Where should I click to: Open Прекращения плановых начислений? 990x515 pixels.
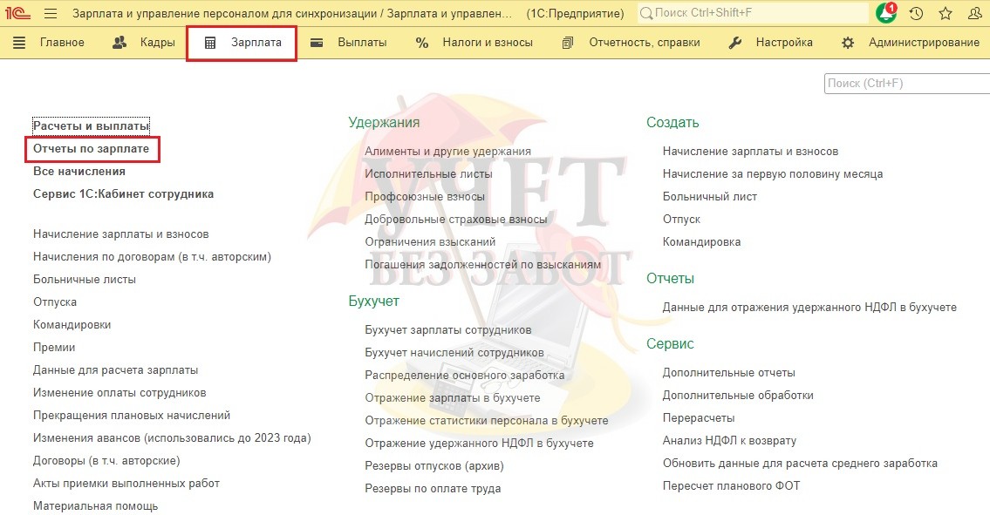pos(132,416)
